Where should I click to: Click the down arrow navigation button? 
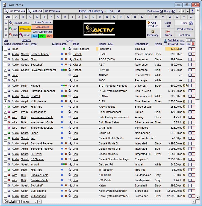tap(179, 11)
